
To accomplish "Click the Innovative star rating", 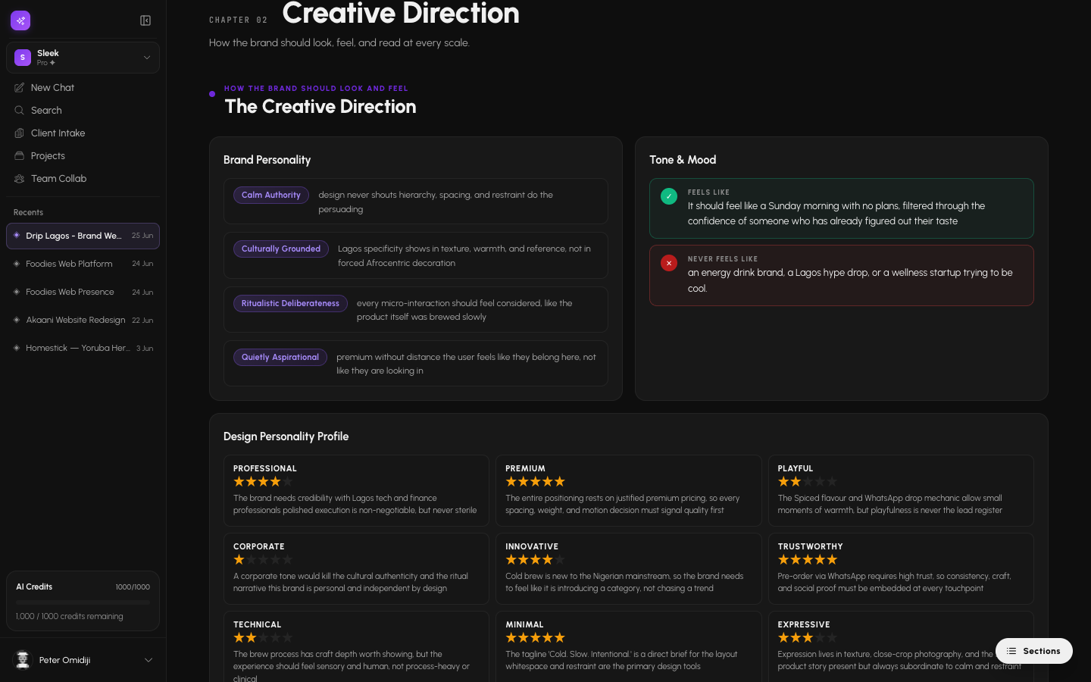I will click(535, 560).
